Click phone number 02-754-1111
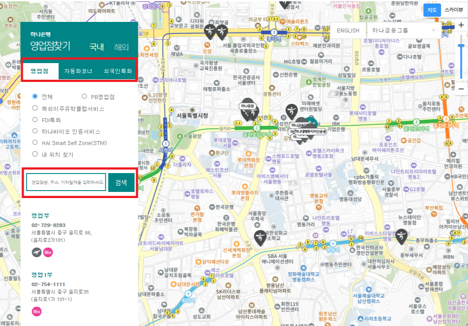 pyautogui.click(x=48, y=284)
